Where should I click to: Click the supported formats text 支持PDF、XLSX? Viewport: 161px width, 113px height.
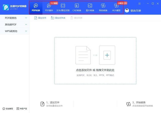point(95,75)
